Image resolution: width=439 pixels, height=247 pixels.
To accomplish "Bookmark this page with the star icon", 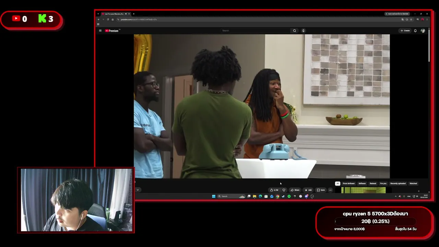I will pyautogui.click(x=411, y=20).
